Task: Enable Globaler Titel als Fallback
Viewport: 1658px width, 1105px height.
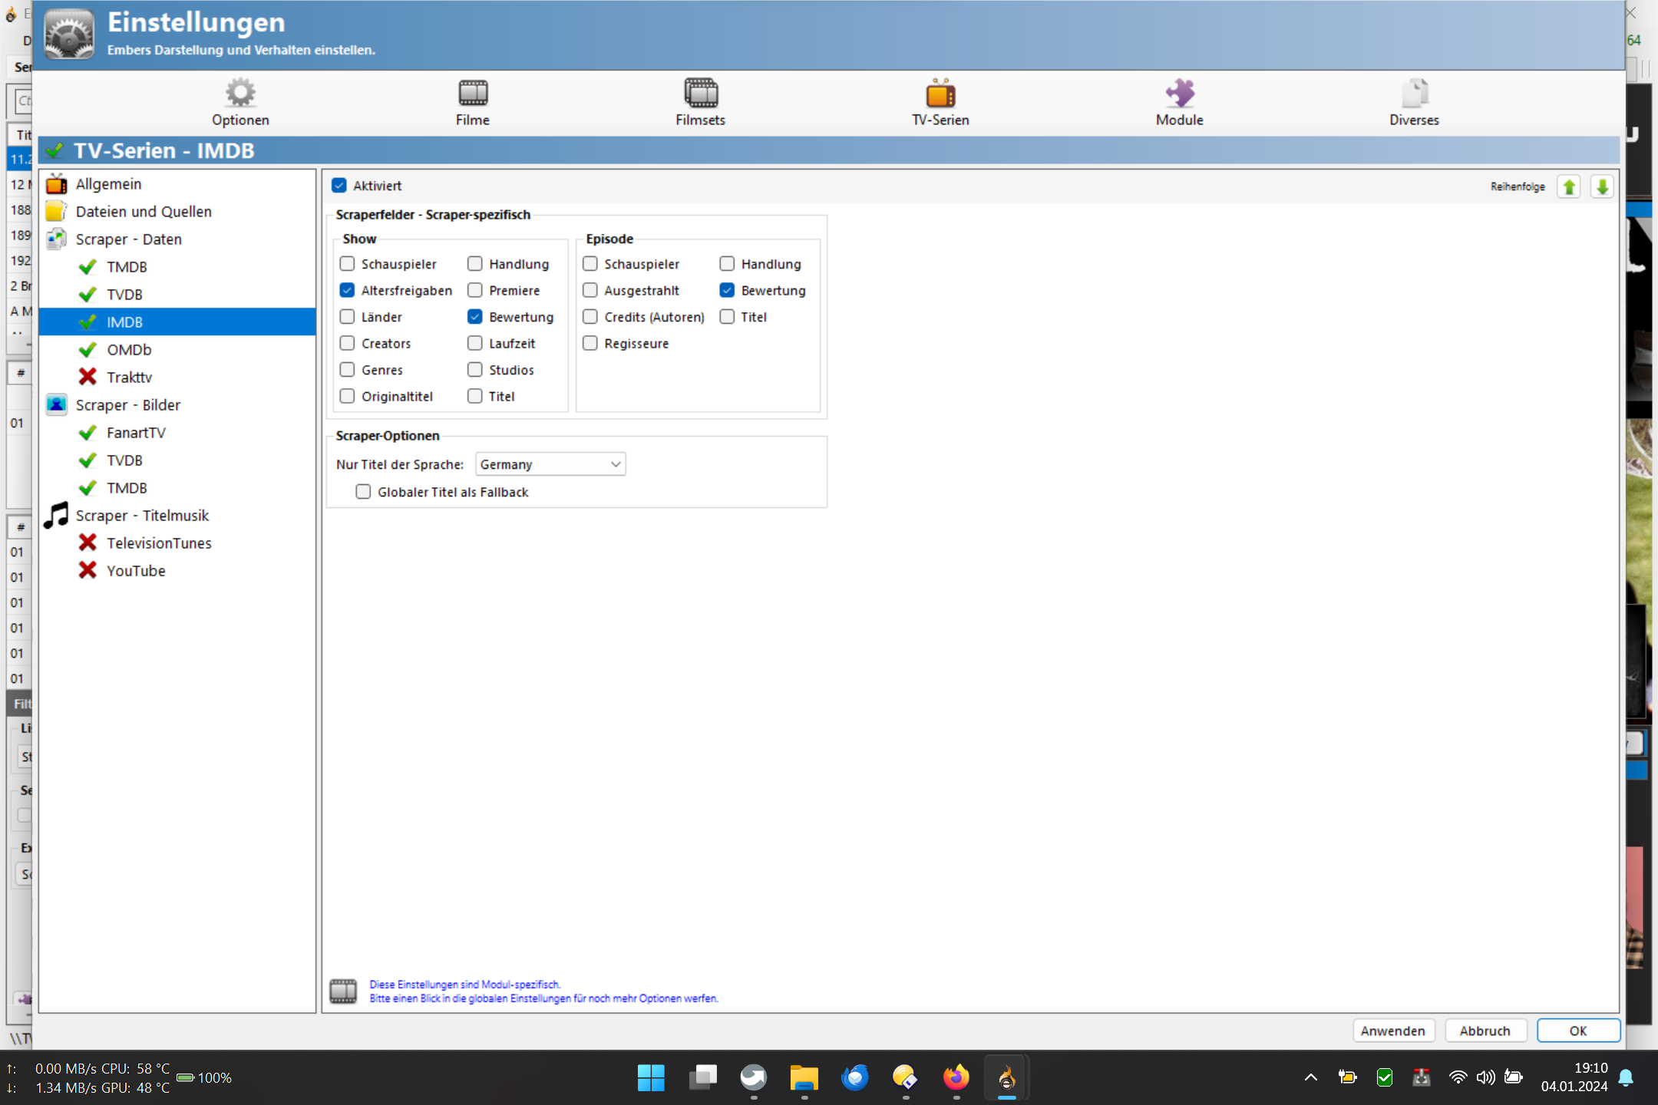Action: [363, 492]
